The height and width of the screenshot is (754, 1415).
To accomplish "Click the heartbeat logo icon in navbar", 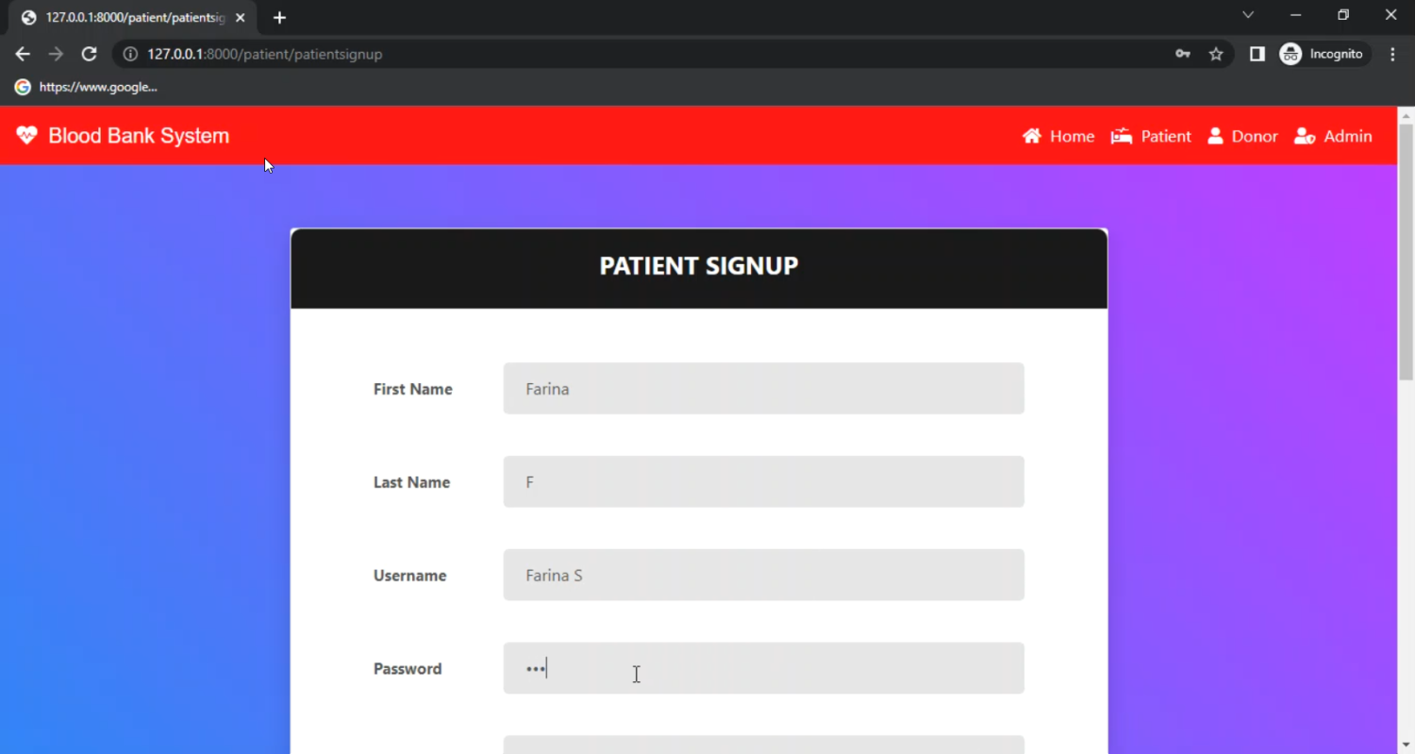I will (x=26, y=136).
